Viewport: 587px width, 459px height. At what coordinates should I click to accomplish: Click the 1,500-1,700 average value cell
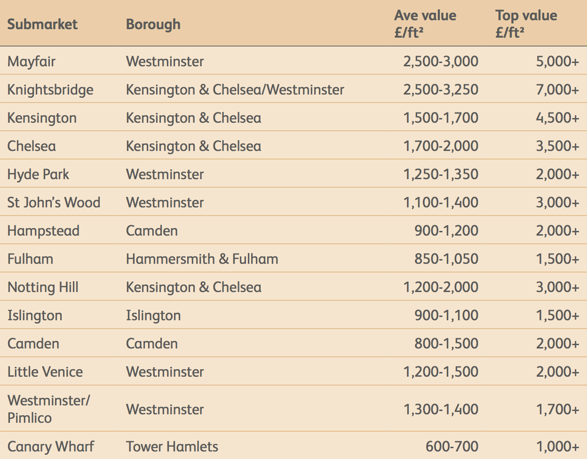point(440,118)
